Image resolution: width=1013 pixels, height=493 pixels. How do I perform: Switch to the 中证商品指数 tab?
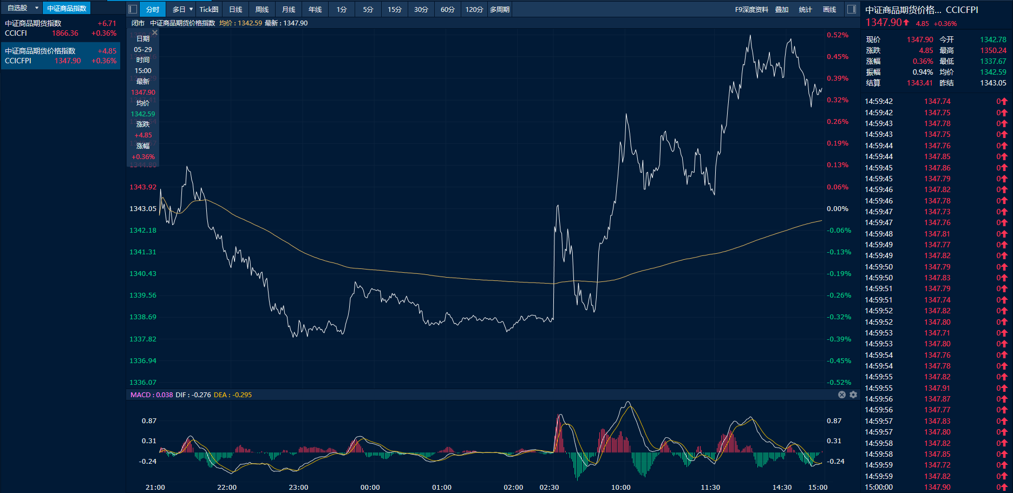click(x=67, y=8)
